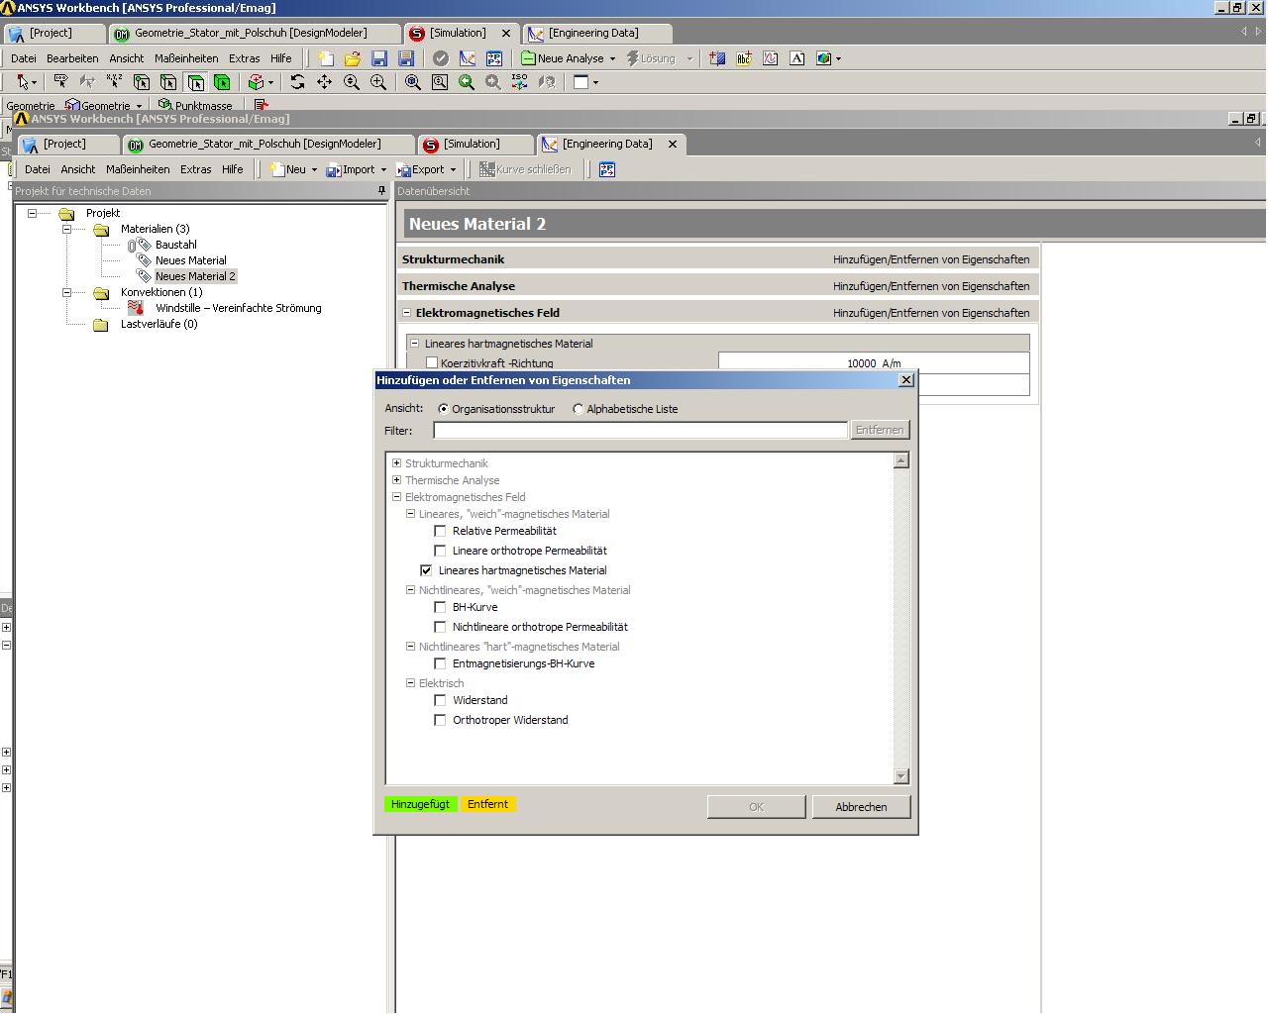Click the colored cube figure icon

823,58
